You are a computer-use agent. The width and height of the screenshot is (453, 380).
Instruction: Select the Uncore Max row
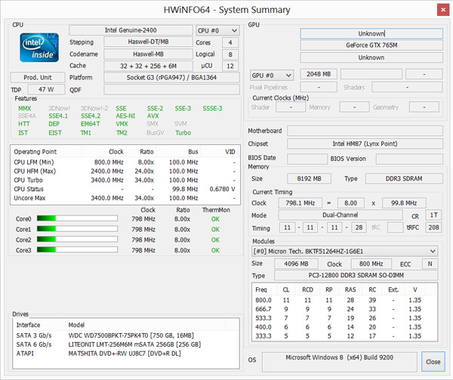click(125, 198)
